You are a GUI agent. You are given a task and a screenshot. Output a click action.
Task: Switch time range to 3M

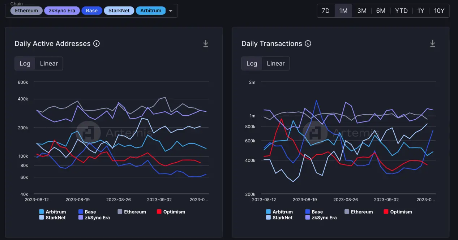tap(362, 11)
